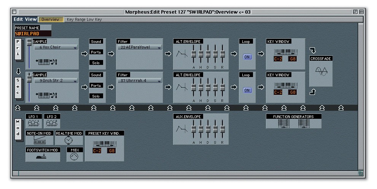Open the 6 Vox Choir sample dropdown
This screenshot has width=377, height=189.
coord(56,47)
